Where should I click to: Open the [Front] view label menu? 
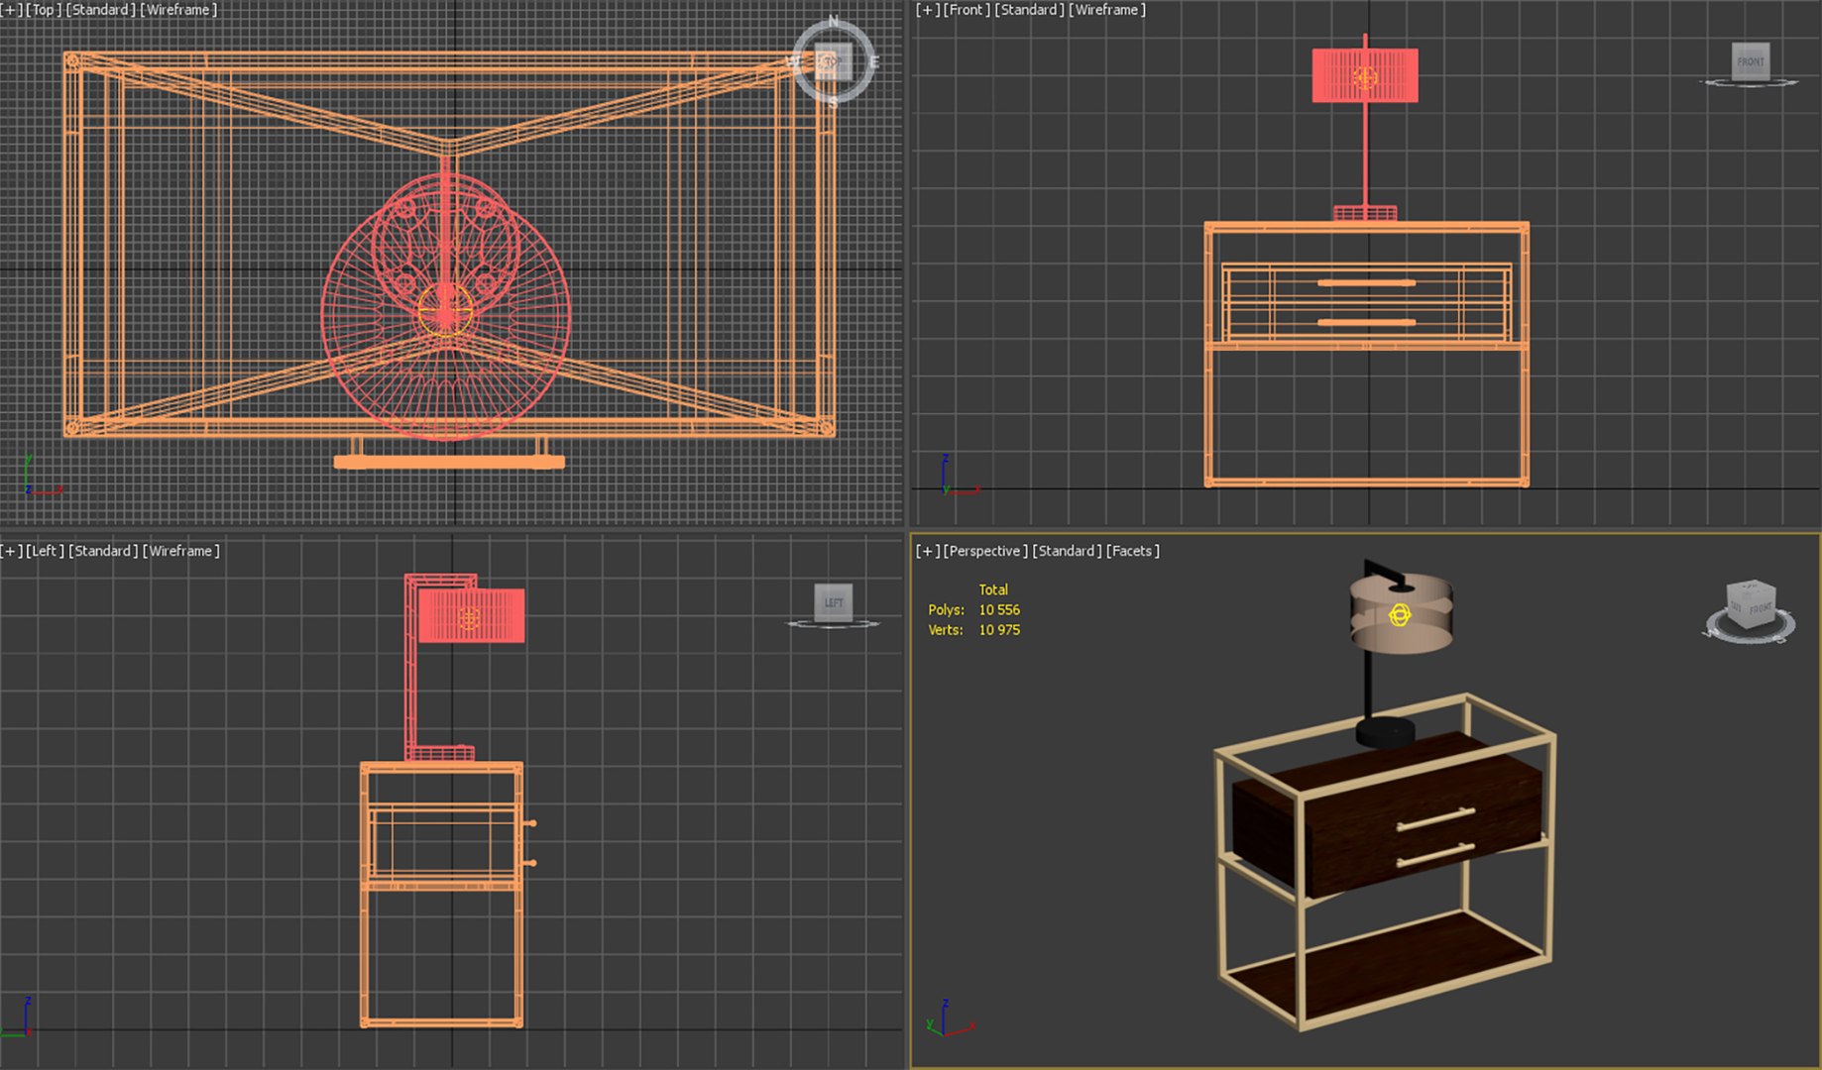tap(967, 10)
